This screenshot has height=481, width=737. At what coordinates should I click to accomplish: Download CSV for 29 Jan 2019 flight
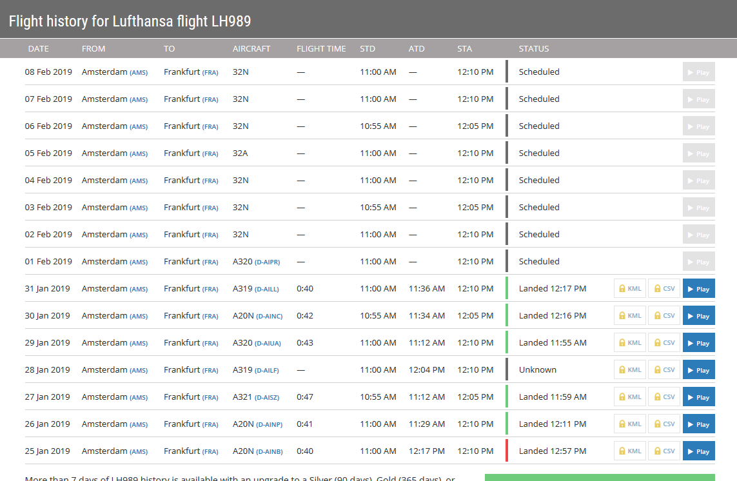click(664, 343)
